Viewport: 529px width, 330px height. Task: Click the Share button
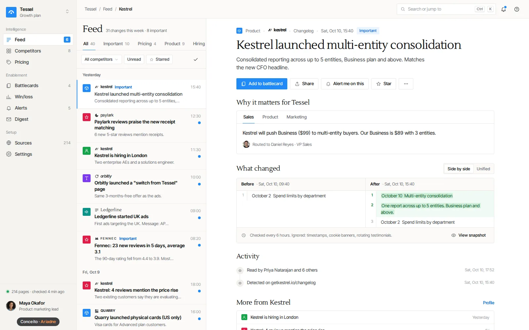304,84
